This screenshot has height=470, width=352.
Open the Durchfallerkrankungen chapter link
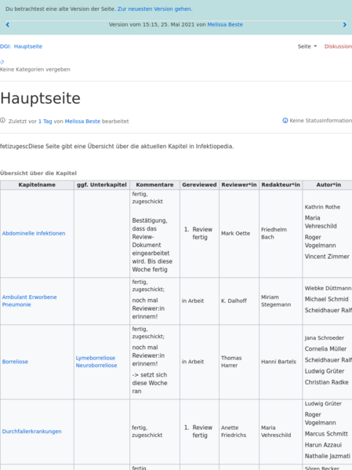32,432
